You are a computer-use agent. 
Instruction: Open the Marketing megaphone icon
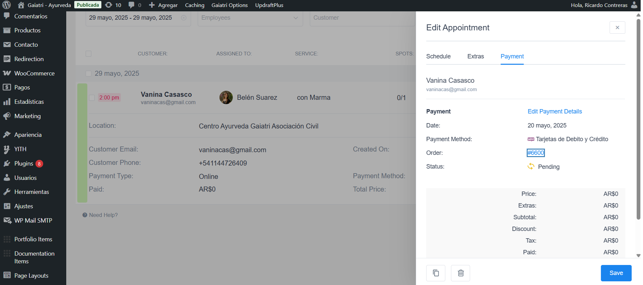click(7, 116)
